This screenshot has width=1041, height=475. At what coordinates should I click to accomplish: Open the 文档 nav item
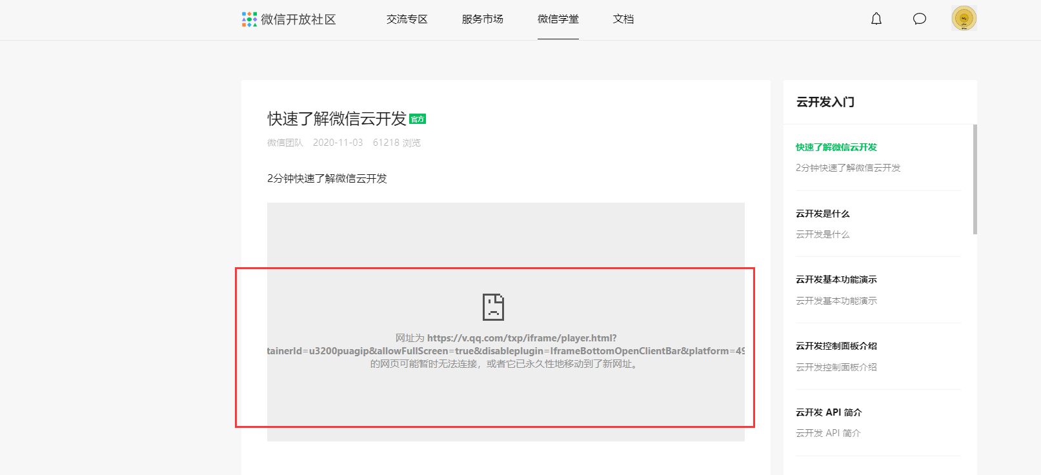pos(623,19)
